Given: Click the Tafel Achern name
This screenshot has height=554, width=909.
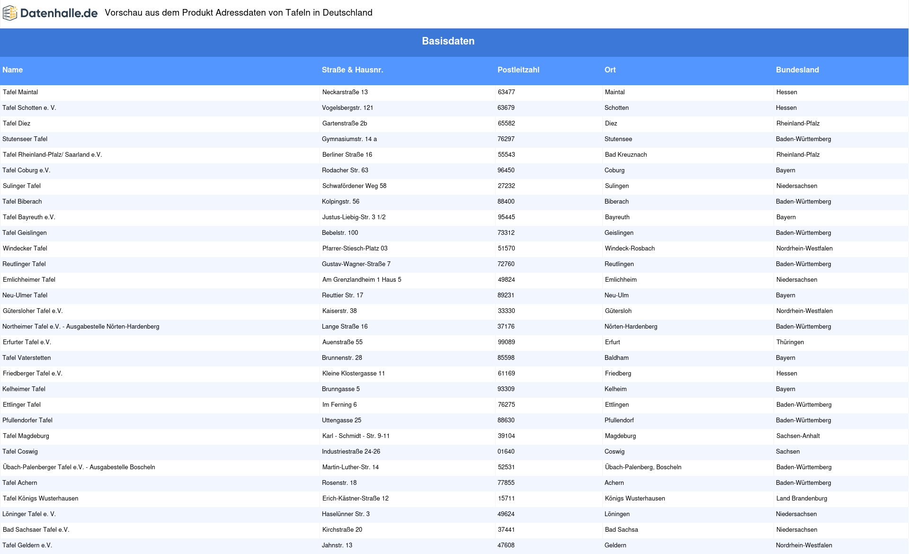Looking at the screenshot, I should pyautogui.click(x=20, y=483).
